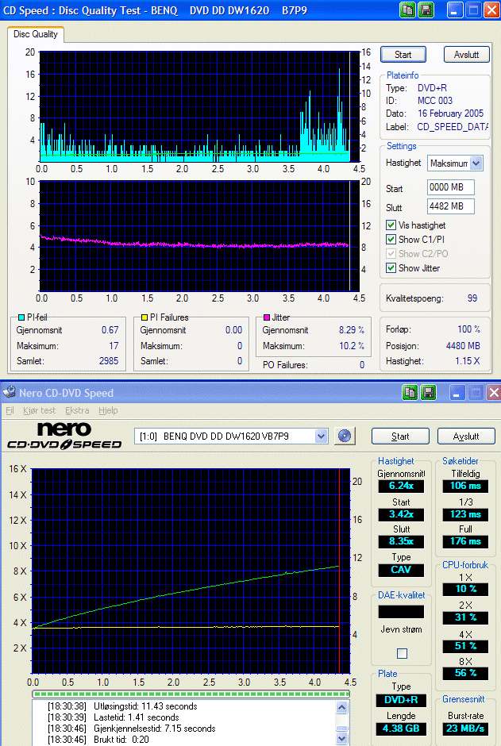Click copy-to-clipboard icon in Nero CD-DVD Speed window

click(x=410, y=393)
